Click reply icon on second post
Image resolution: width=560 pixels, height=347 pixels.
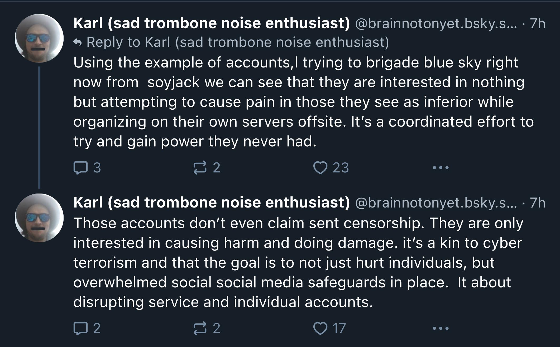[x=80, y=329]
